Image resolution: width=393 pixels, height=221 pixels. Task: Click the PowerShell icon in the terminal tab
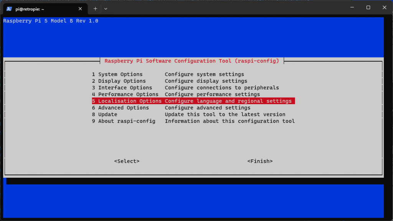coord(9,8)
